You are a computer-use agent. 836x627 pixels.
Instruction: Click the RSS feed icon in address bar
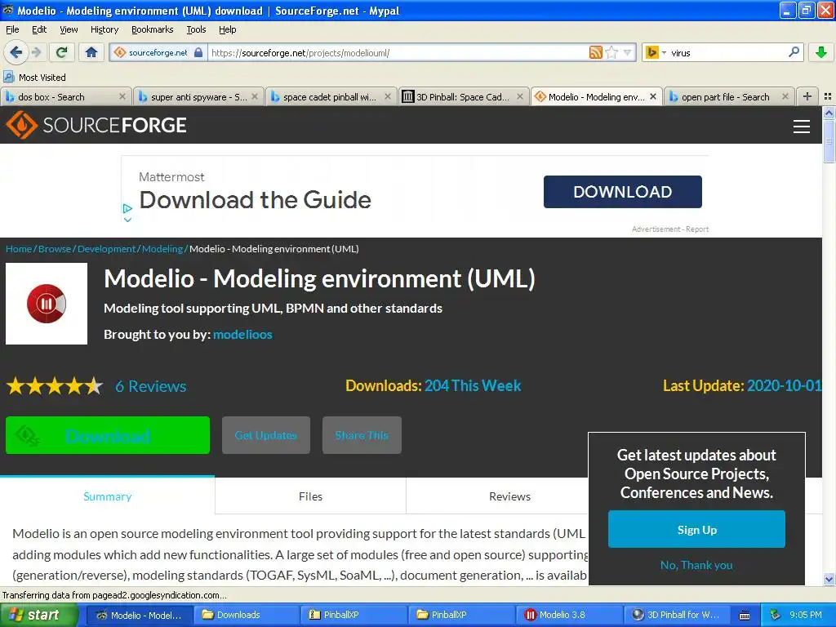tap(595, 52)
